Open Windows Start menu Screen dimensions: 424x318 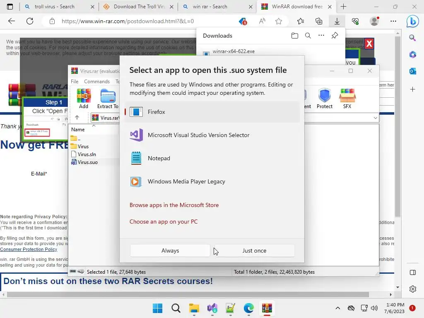tap(157, 308)
